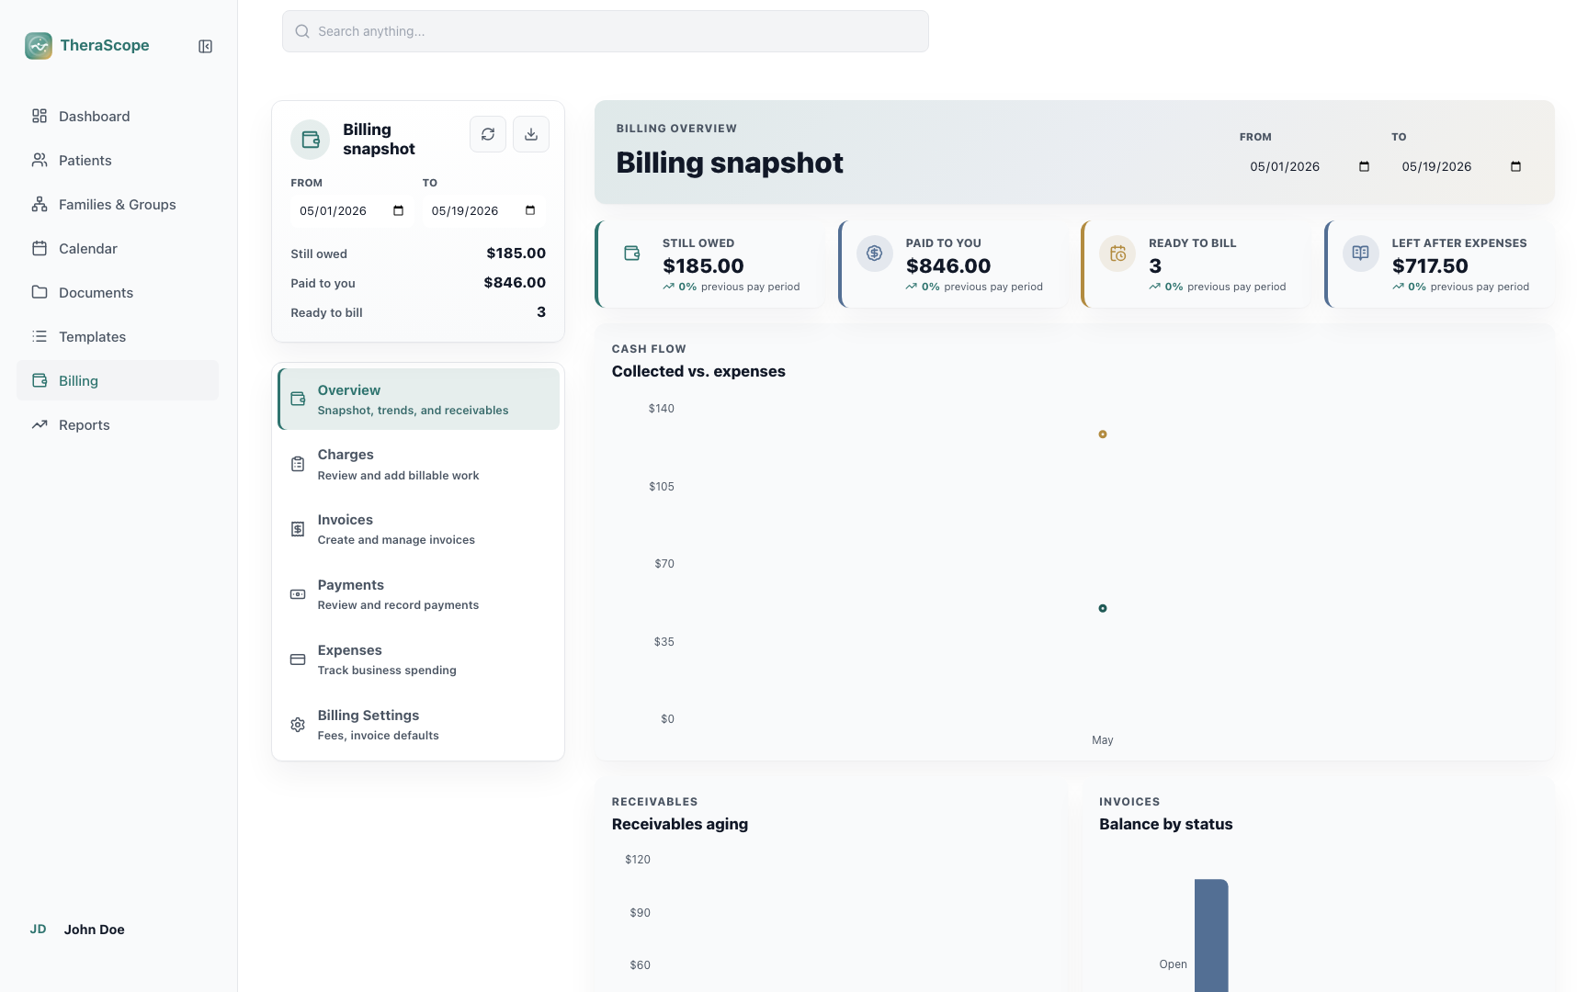This screenshot has height=992, width=1588.
Task: Open date picker on small card To date
Action: [x=530, y=210]
